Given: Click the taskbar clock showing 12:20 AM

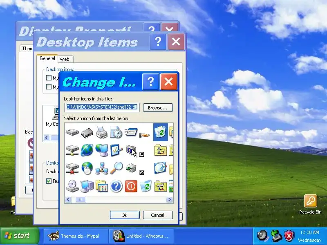Looking at the screenshot, I should (x=310, y=232).
